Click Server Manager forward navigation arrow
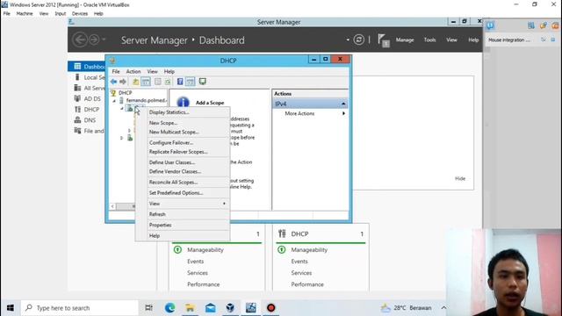Viewport: 562px width, 316px height. tap(94, 39)
